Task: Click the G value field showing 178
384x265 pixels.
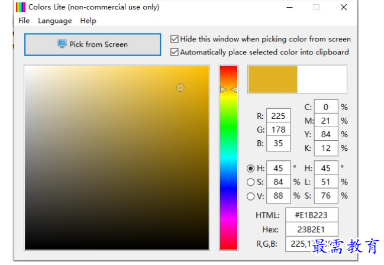Action: 278,130
